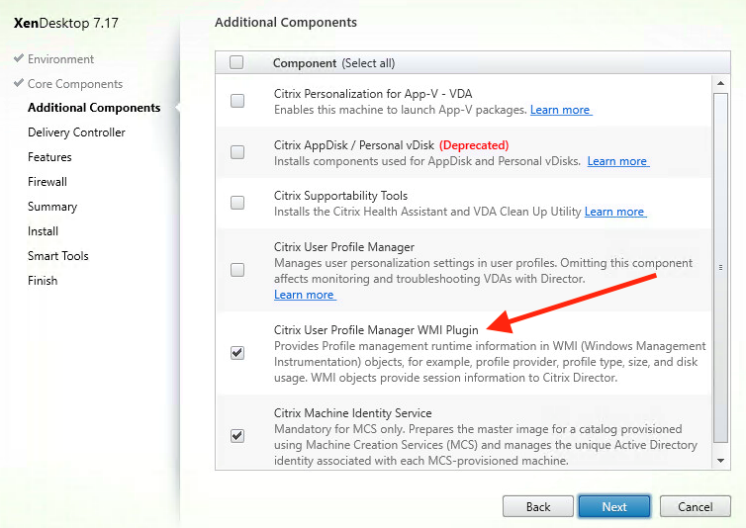
Task: Click the Citrix Personalization for App-V - VDA title
Action: (373, 94)
